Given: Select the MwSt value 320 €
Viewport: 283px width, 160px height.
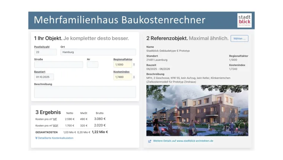Looking at the screenshot, I should [84, 125].
